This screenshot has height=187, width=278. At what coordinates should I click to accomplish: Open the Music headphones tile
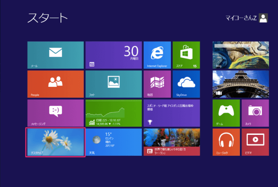point(226,142)
